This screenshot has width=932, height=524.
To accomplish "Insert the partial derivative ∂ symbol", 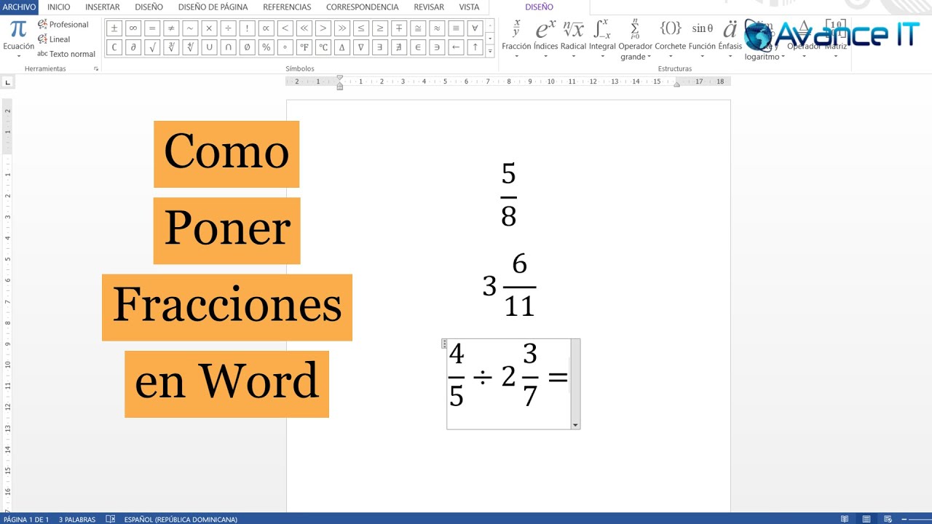I will click(133, 47).
